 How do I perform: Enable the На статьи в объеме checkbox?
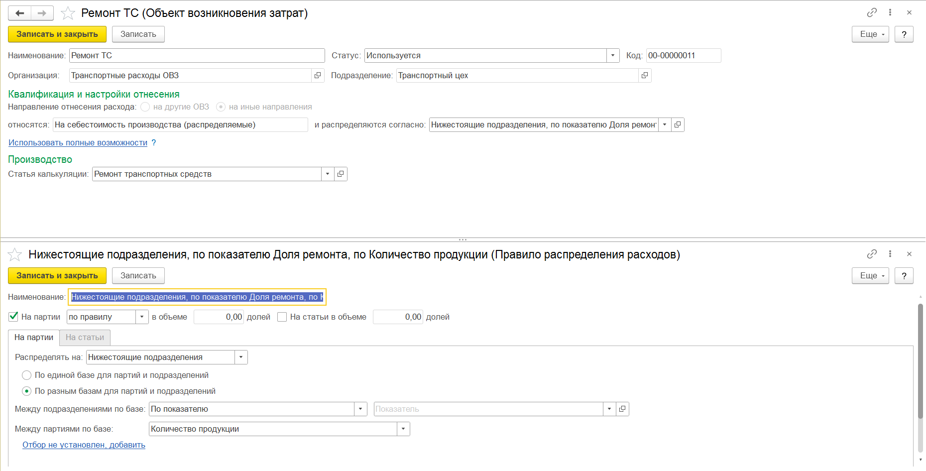[282, 317]
